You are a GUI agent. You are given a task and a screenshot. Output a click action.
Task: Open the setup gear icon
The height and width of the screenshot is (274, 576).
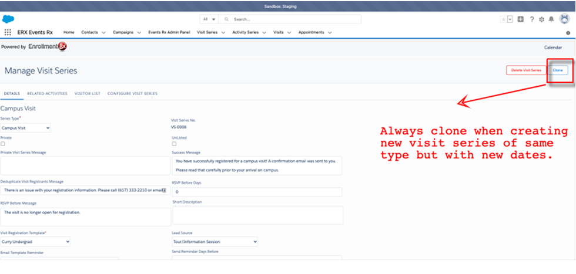541,19
